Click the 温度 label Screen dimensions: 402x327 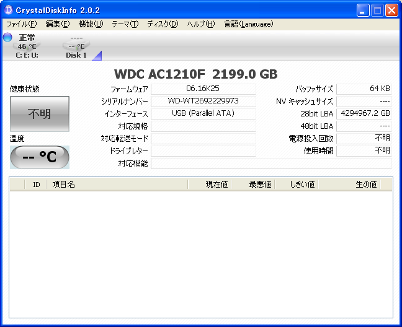tap(17, 139)
